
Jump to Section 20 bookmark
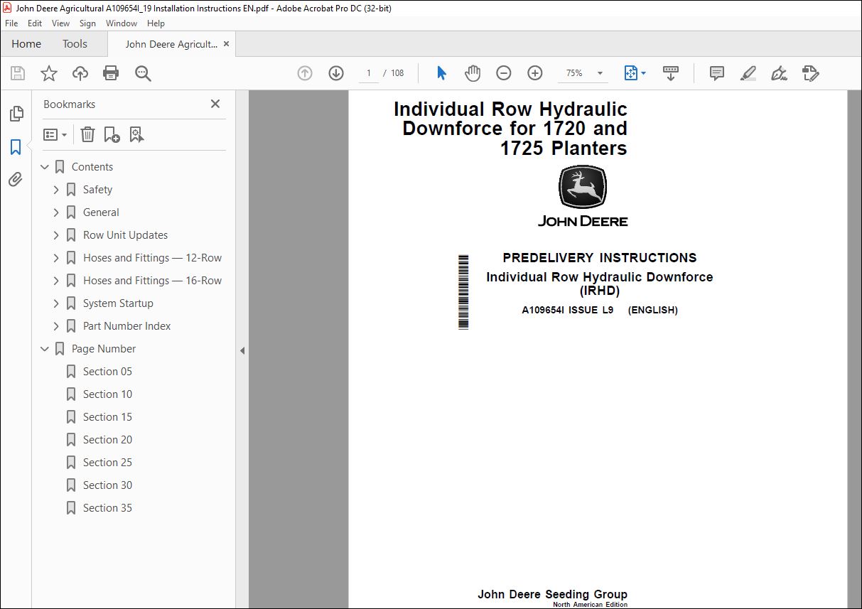pos(107,440)
